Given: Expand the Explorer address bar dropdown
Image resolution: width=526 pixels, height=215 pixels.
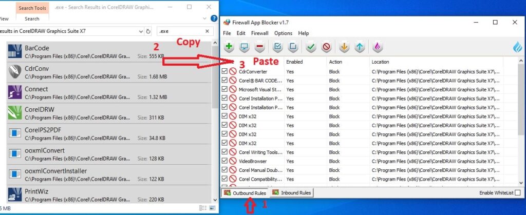Looking at the screenshot, I should pyautogui.click(x=141, y=31).
